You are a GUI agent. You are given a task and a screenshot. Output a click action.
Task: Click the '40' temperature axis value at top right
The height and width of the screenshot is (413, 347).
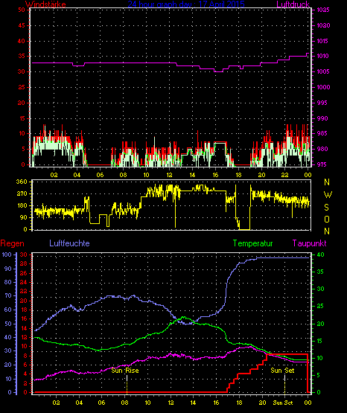[320, 254]
